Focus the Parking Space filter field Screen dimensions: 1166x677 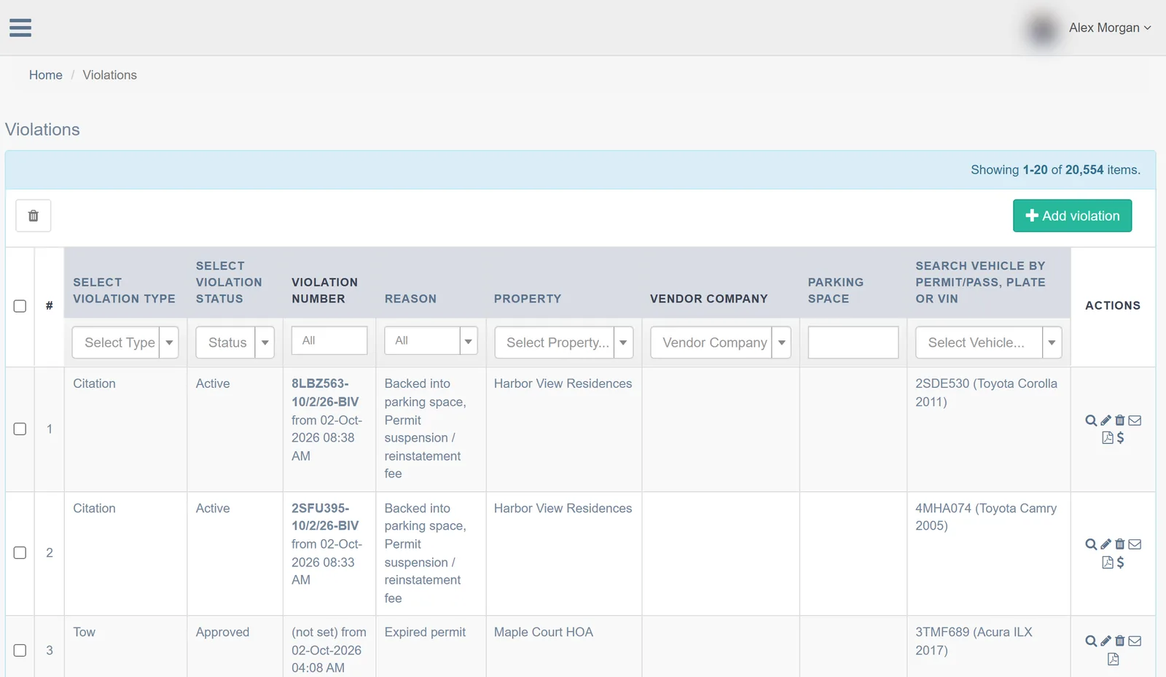point(853,343)
